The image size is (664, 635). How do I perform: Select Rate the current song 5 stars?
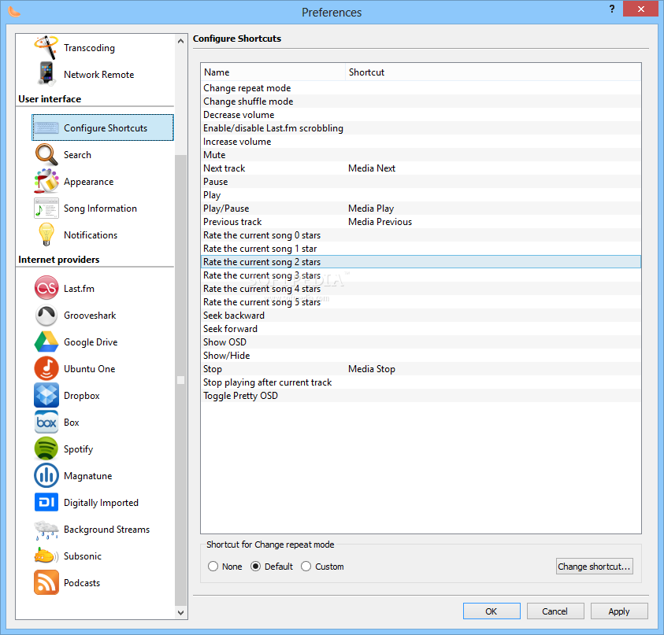pyautogui.click(x=421, y=302)
